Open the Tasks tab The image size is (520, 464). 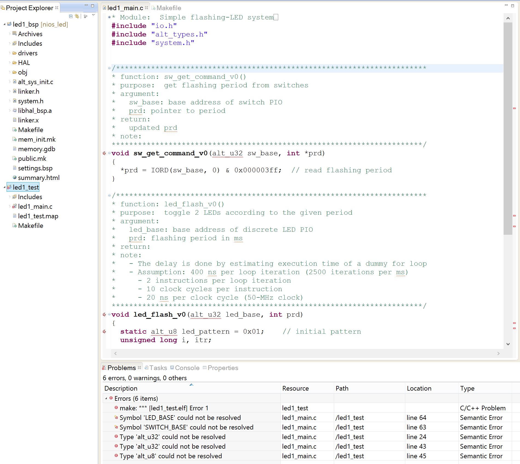(156, 368)
